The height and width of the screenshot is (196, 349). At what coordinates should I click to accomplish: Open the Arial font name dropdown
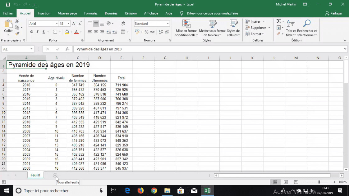pos(57,24)
